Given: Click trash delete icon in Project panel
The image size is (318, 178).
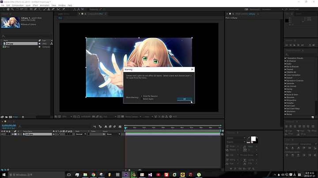Looking at the screenshot, I should pos(23,117).
